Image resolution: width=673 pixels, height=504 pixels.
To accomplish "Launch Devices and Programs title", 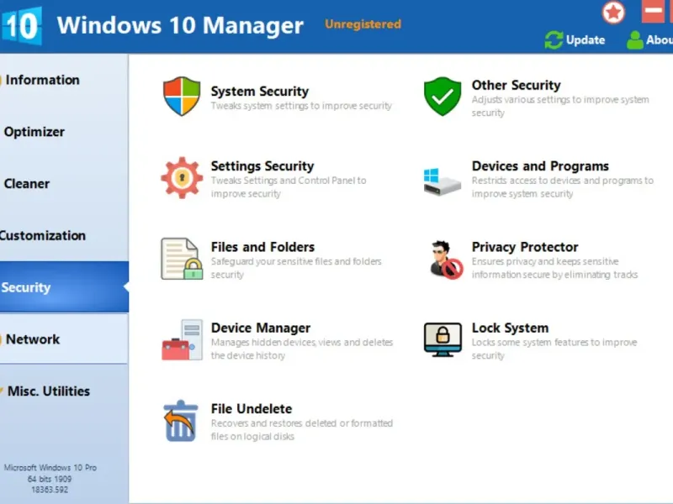I will [x=540, y=165].
